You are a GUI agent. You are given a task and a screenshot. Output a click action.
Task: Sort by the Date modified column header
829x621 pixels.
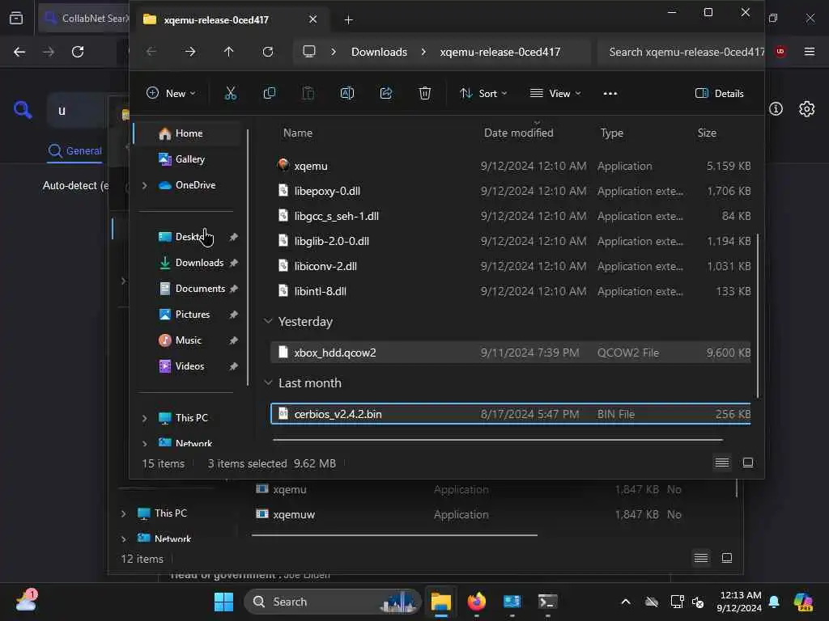518,133
